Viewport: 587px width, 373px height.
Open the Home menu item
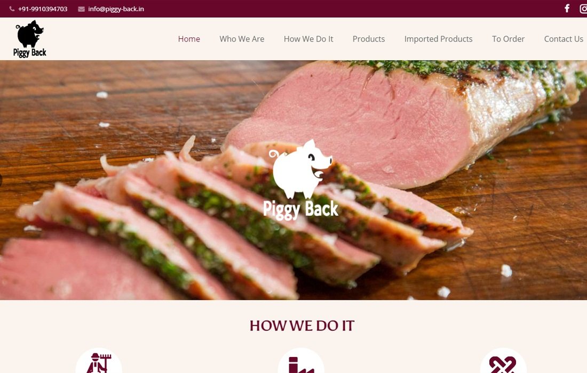click(x=189, y=39)
